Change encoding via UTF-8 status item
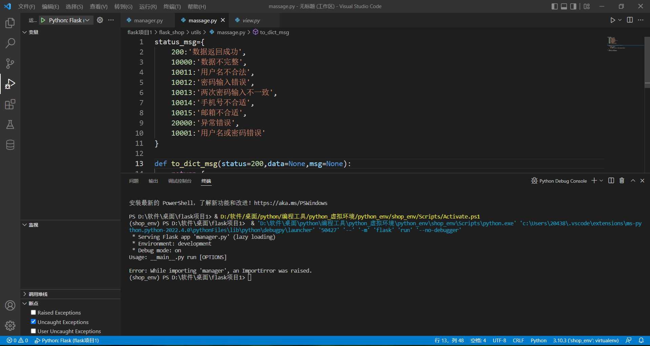The height and width of the screenshot is (346, 650). (x=499, y=340)
